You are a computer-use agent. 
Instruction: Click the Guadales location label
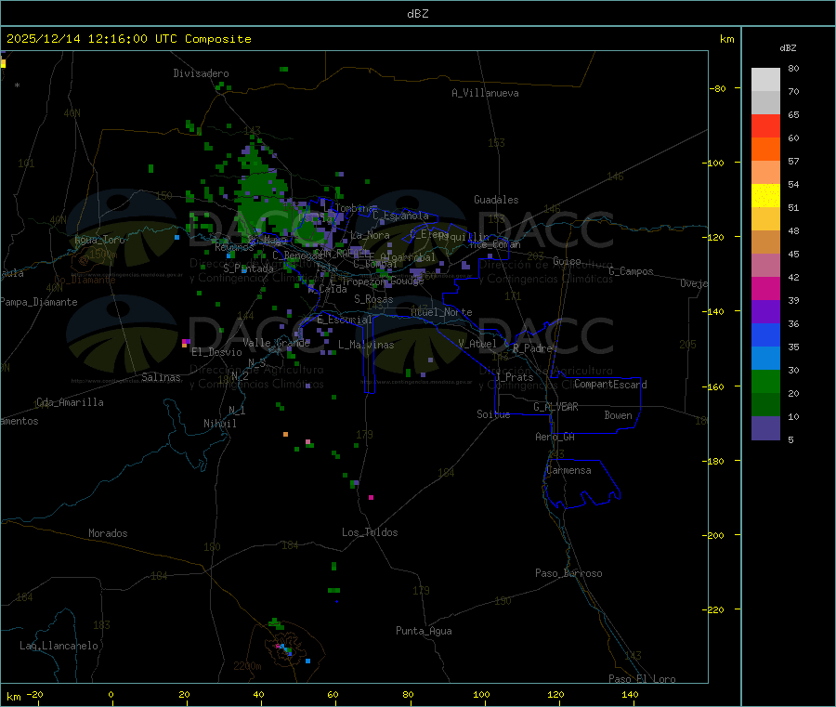(496, 200)
